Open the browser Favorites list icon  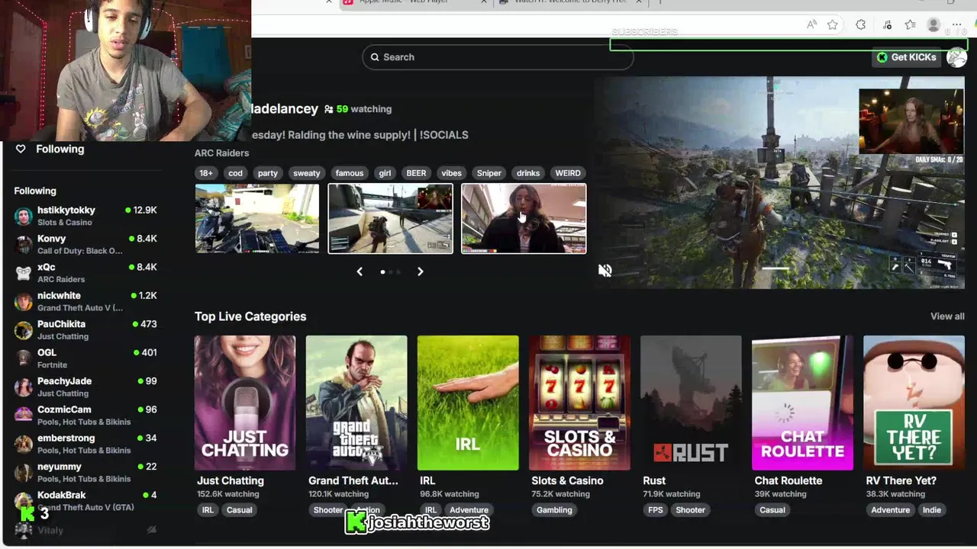coord(910,25)
